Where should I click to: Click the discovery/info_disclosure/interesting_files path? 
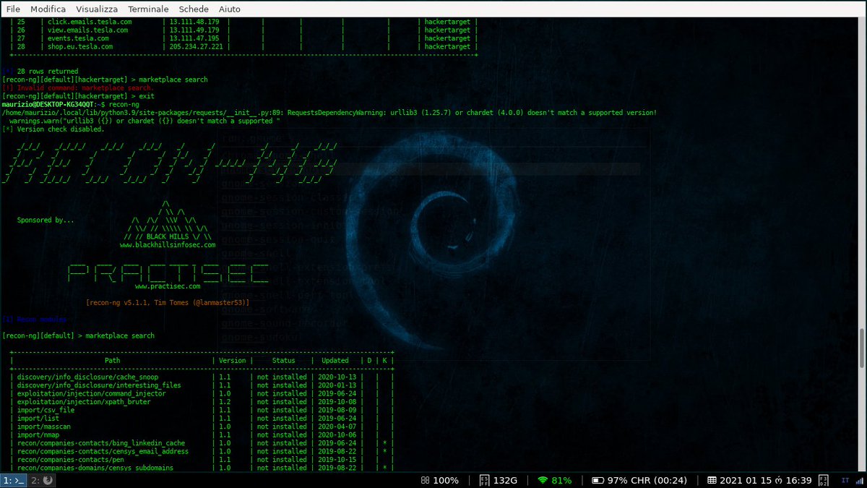click(99, 385)
